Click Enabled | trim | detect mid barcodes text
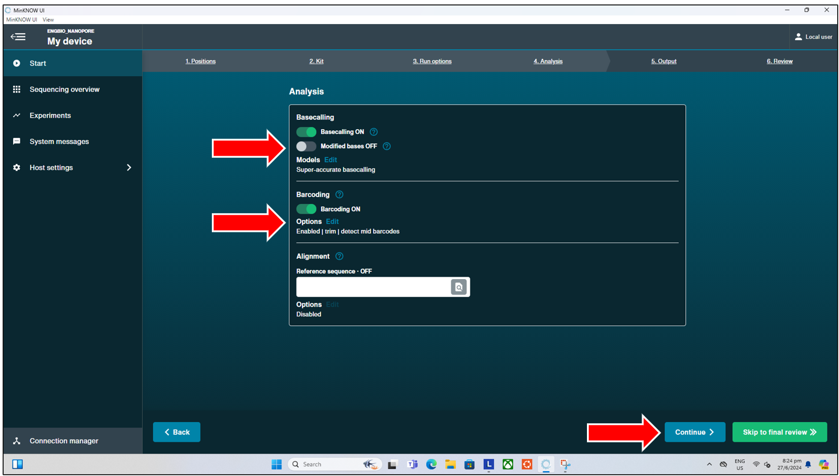The width and height of the screenshot is (839, 476). click(348, 232)
